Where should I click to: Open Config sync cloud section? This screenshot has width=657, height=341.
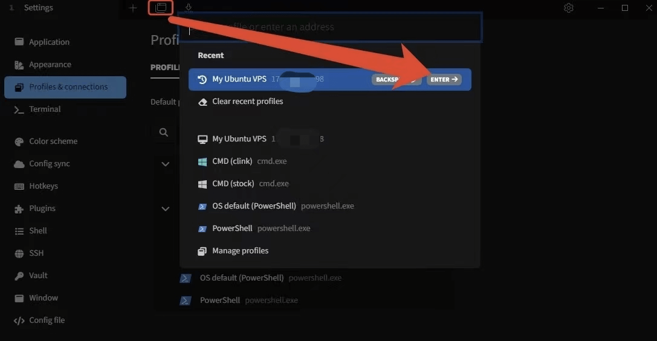(x=65, y=164)
